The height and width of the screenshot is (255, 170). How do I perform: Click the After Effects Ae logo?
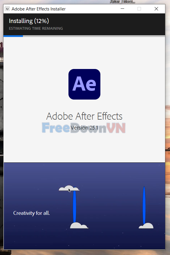pyautogui.click(x=84, y=84)
